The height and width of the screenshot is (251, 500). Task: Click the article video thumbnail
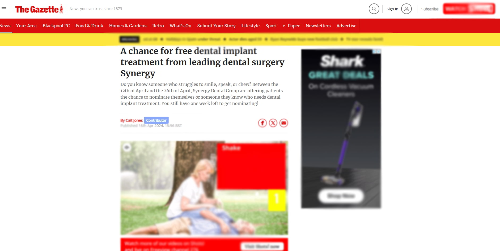pyautogui.click(x=204, y=188)
